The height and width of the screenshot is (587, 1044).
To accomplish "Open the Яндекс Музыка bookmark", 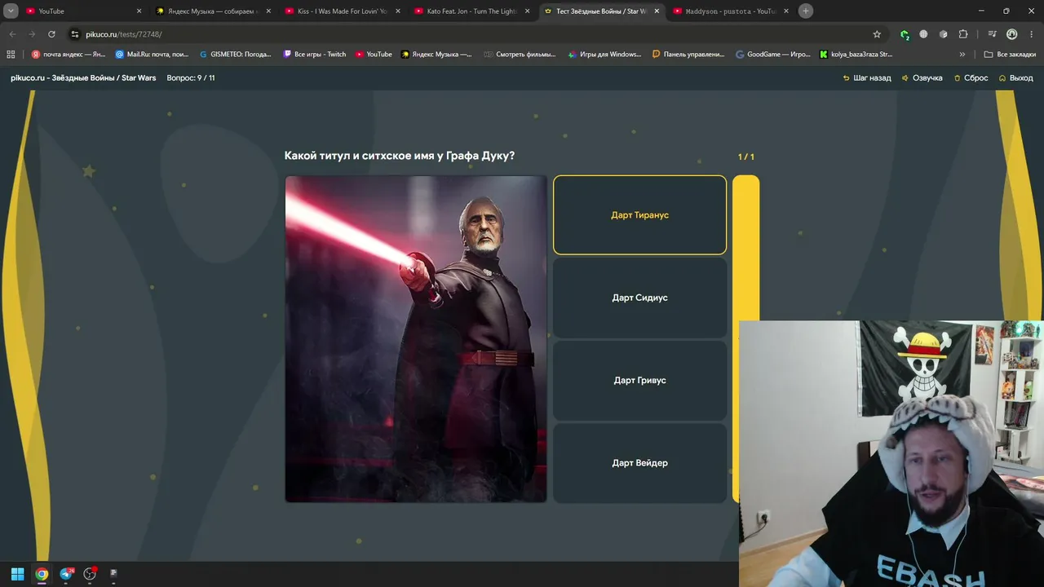I will (436, 55).
